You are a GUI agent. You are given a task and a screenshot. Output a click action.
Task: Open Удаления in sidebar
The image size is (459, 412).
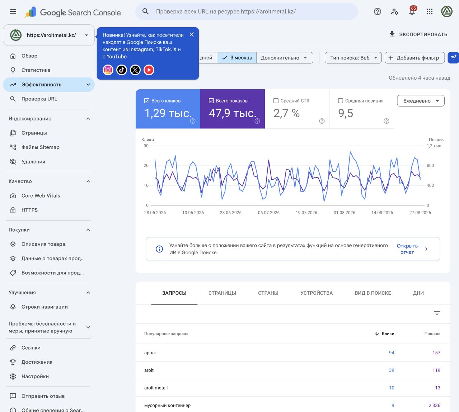tap(49, 162)
